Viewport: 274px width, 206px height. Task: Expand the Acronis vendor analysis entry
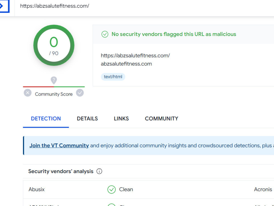tap(263, 190)
